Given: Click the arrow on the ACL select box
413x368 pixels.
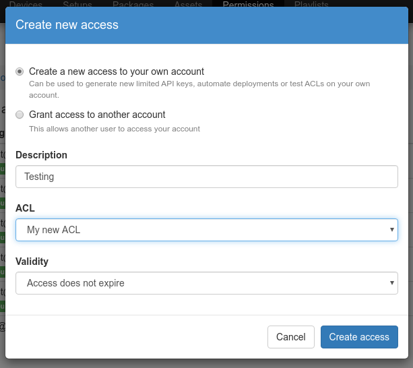Looking at the screenshot, I should 391,230.
